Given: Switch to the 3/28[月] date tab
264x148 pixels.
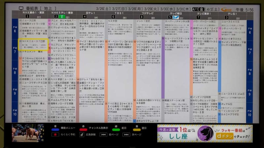Looking at the screenshot, I should coord(136,9).
